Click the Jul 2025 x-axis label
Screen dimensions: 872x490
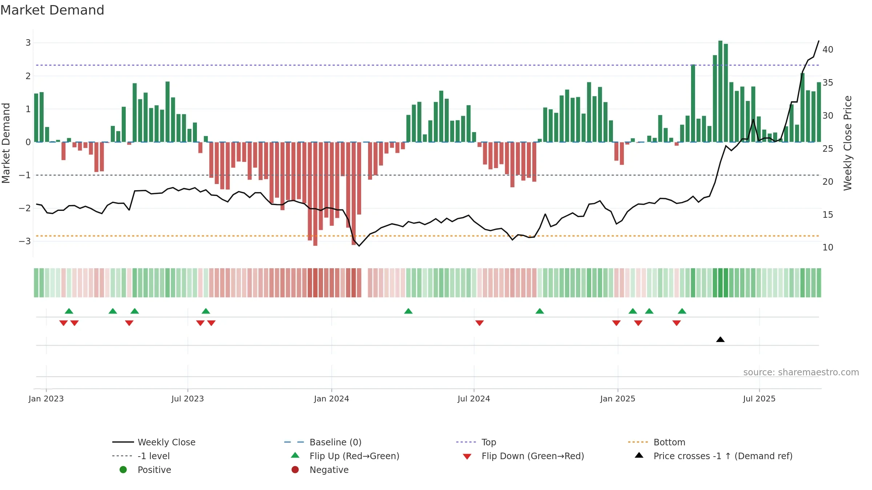pyautogui.click(x=759, y=399)
